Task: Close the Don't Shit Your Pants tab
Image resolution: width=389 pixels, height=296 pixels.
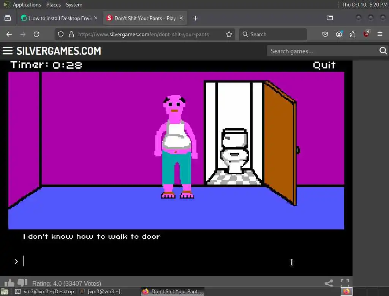Action: coord(181,18)
